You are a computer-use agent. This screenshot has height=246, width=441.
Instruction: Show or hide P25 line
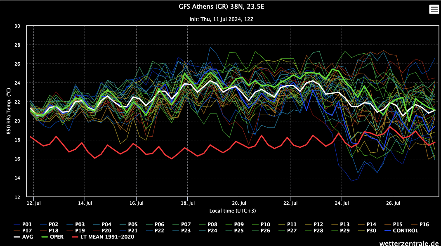click(234, 230)
